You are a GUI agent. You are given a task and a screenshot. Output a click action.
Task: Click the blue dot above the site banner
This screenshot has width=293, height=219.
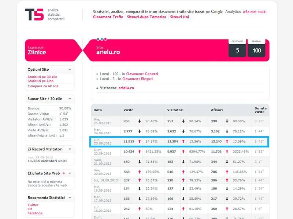click(102, 39)
